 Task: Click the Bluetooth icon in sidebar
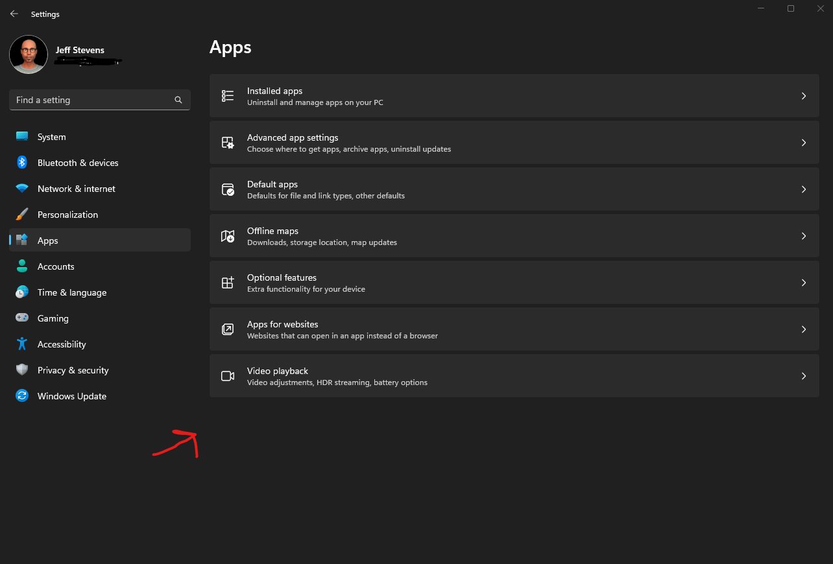click(x=22, y=162)
